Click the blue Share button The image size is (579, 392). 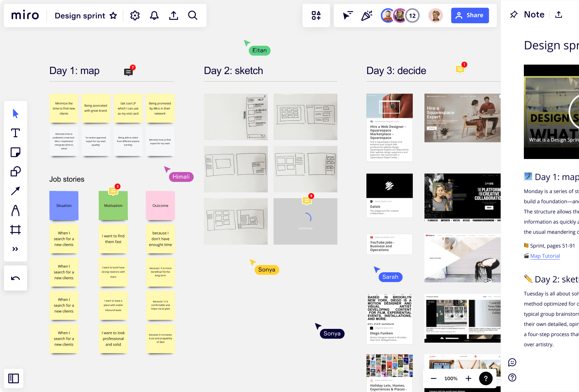[470, 15]
